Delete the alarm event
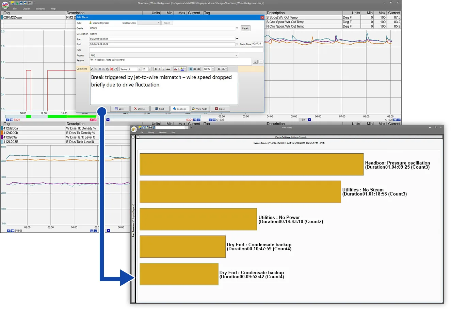This screenshot has width=451, height=313. [140, 109]
